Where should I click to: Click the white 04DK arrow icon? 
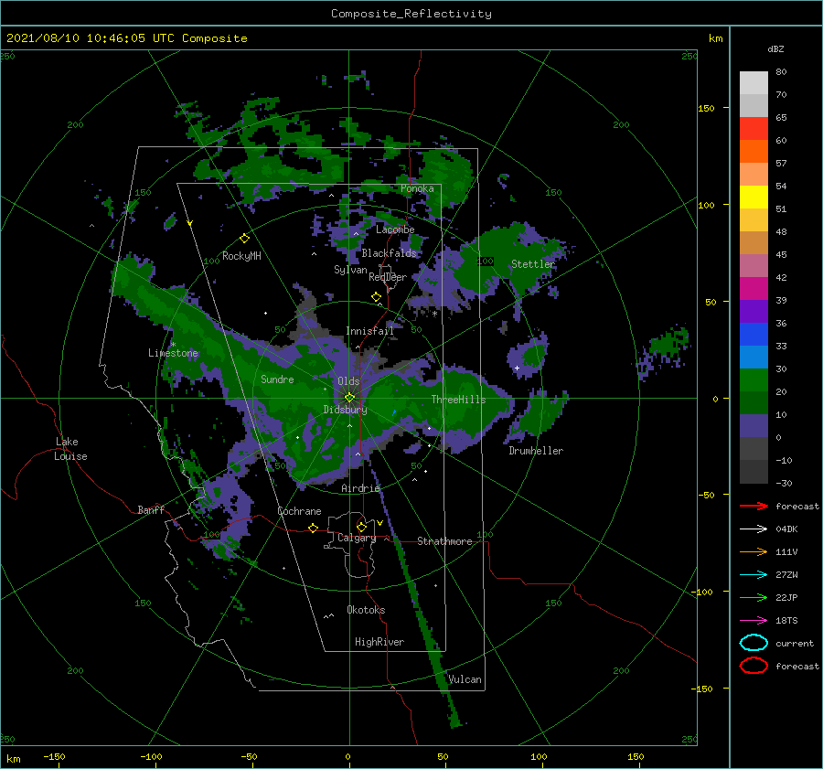[754, 529]
